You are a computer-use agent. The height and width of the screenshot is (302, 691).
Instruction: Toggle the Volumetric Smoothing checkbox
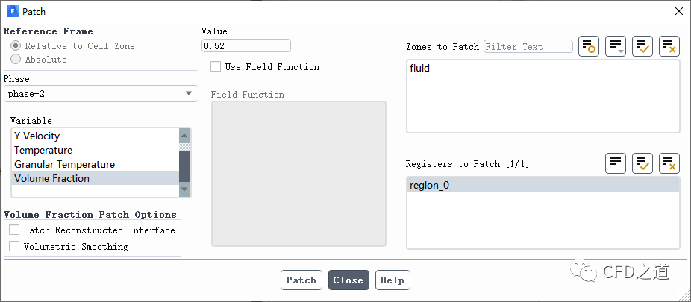pyautogui.click(x=14, y=246)
